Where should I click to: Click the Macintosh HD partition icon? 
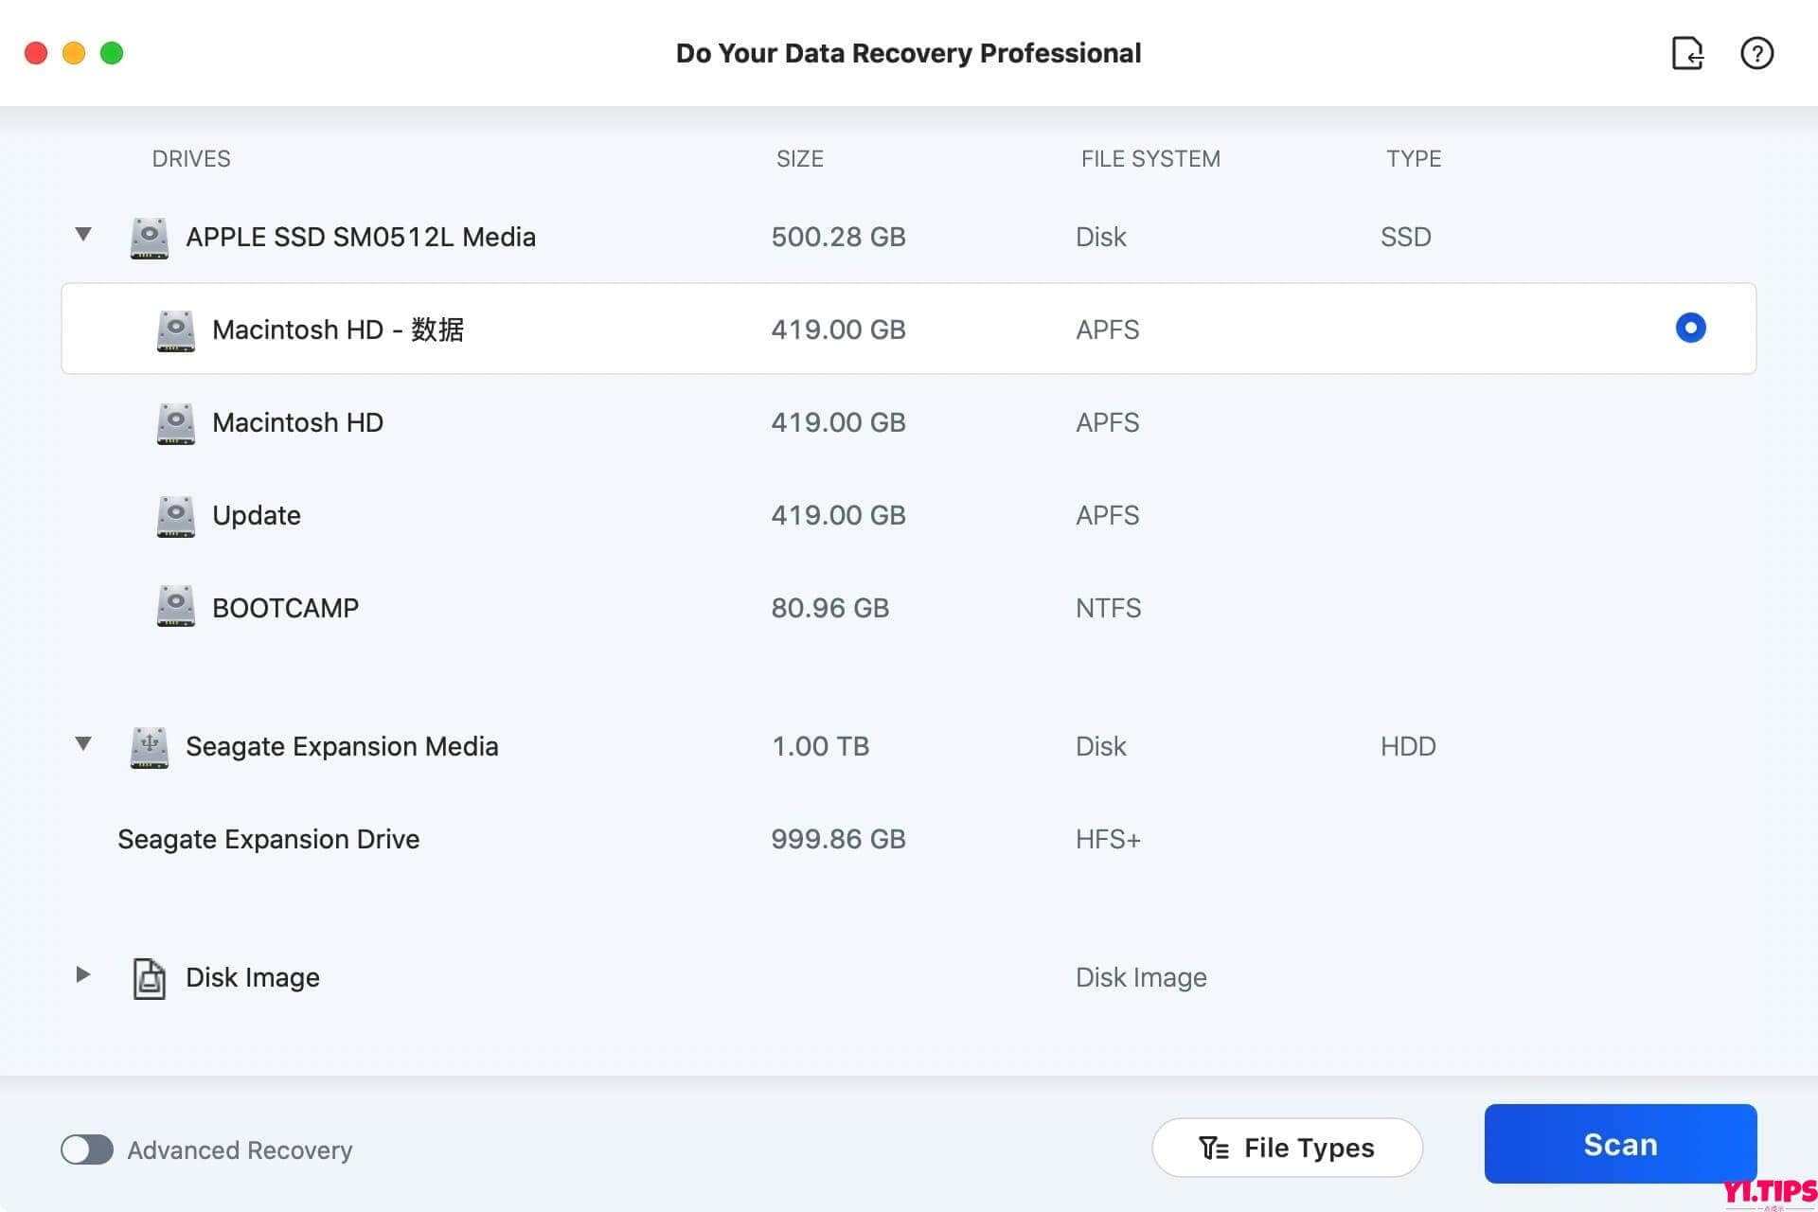click(x=175, y=422)
